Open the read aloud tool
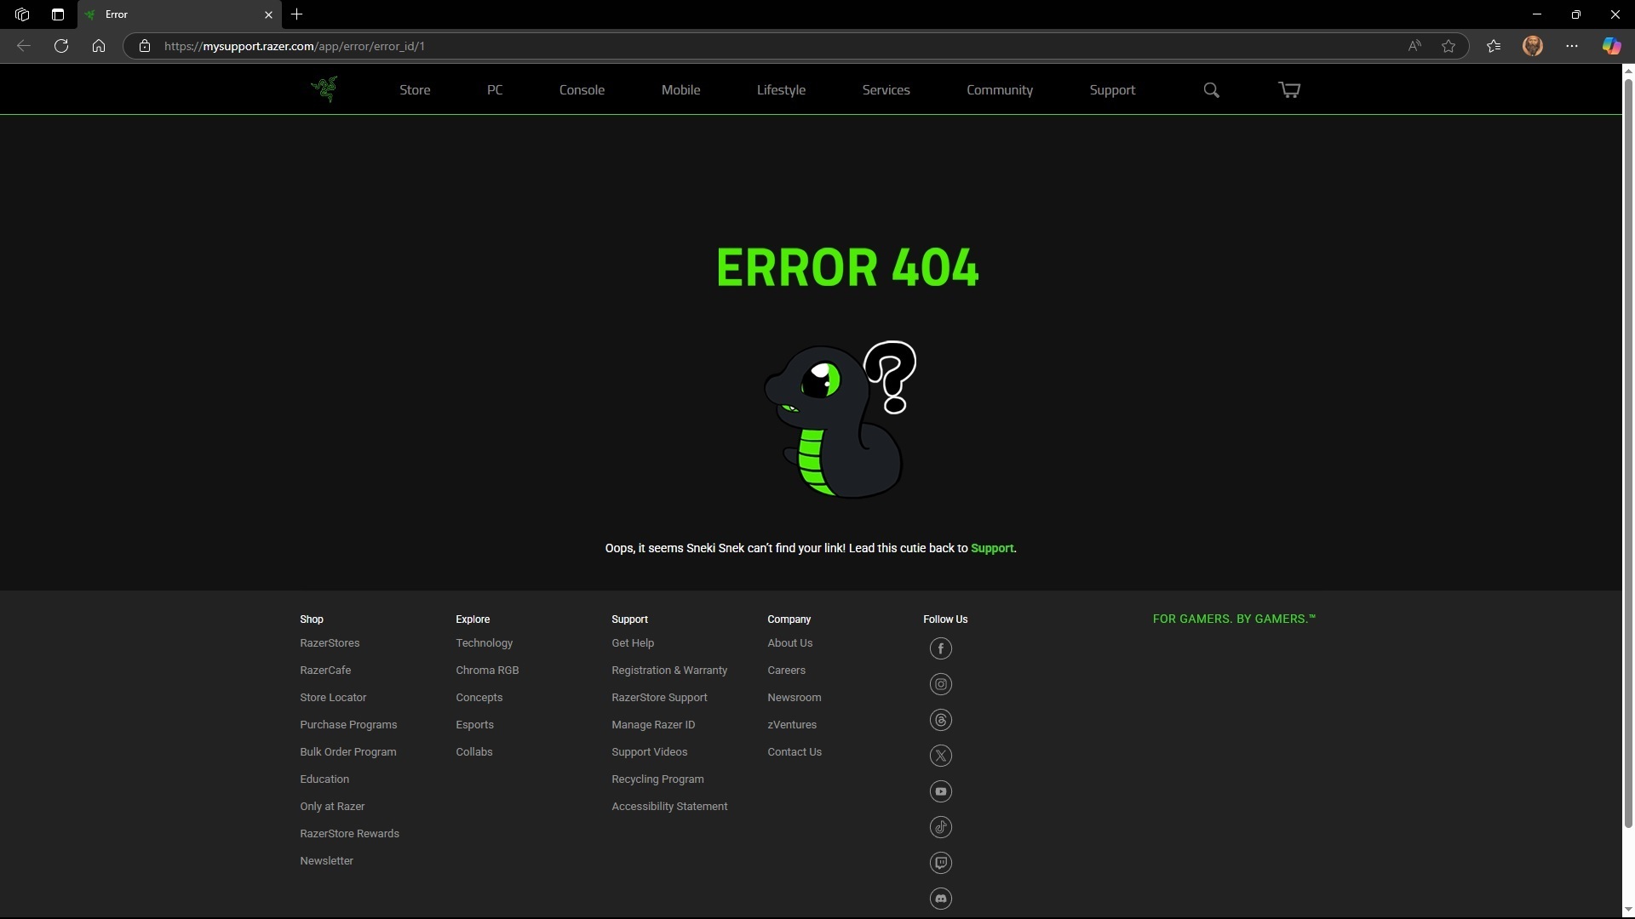The height and width of the screenshot is (919, 1635). (1414, 46)
